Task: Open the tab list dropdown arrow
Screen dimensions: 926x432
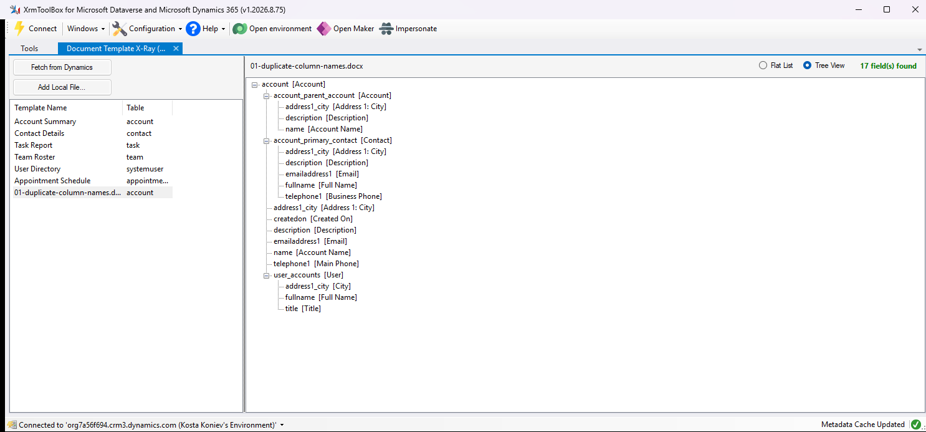Action: 920,49
